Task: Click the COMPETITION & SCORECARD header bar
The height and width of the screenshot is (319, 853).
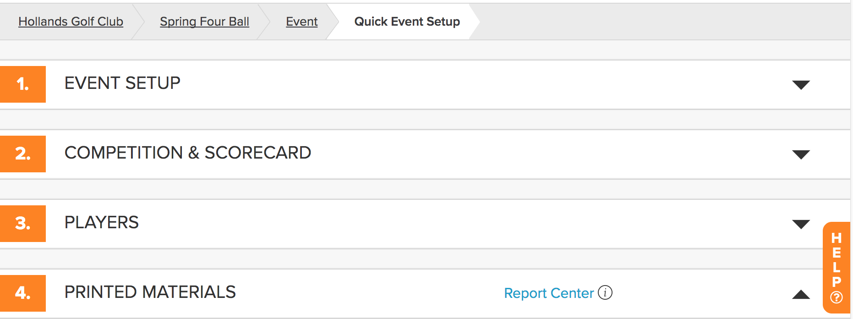Action: [x=188, y=153]
